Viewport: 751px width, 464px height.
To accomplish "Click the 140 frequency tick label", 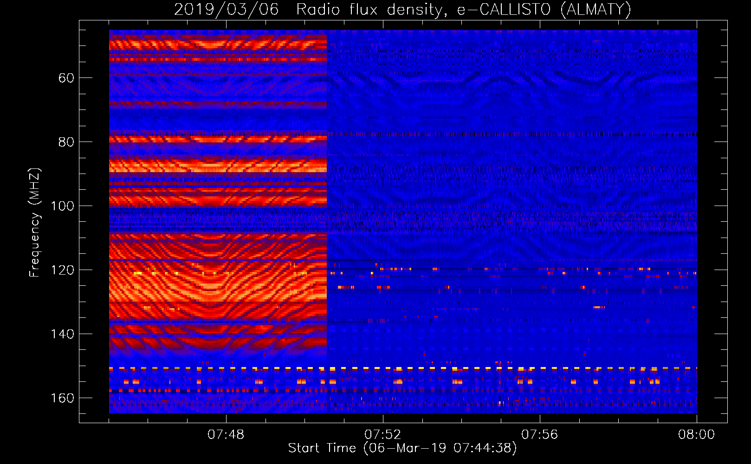I will (x=63, y=334).
